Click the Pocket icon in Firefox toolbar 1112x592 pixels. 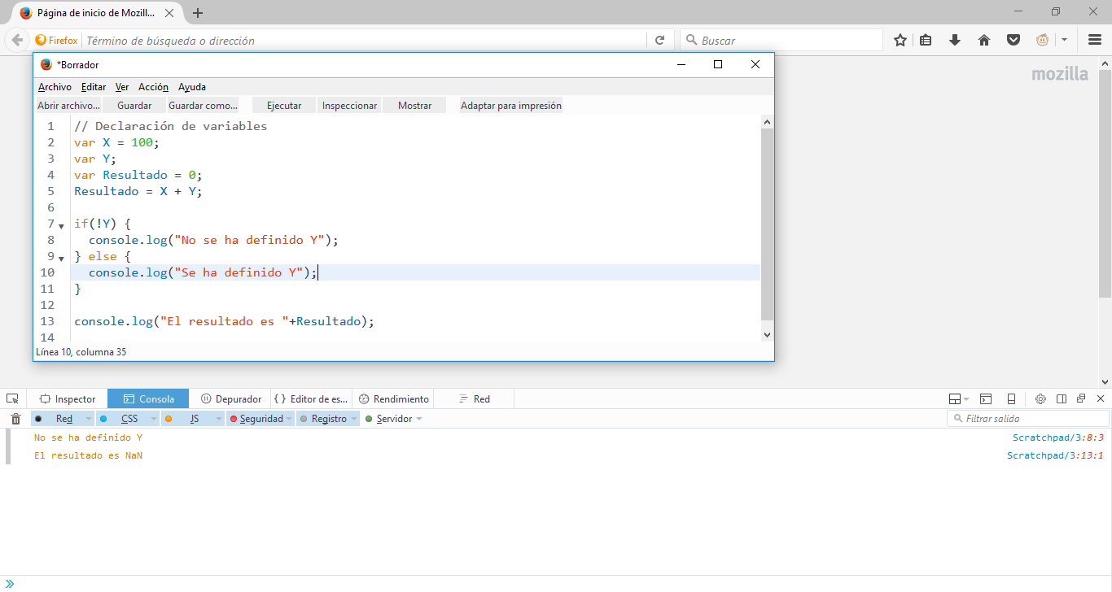(x=1013, y=40)
